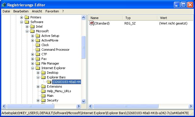Sort by the Typ column header

(x=140, y=18)
